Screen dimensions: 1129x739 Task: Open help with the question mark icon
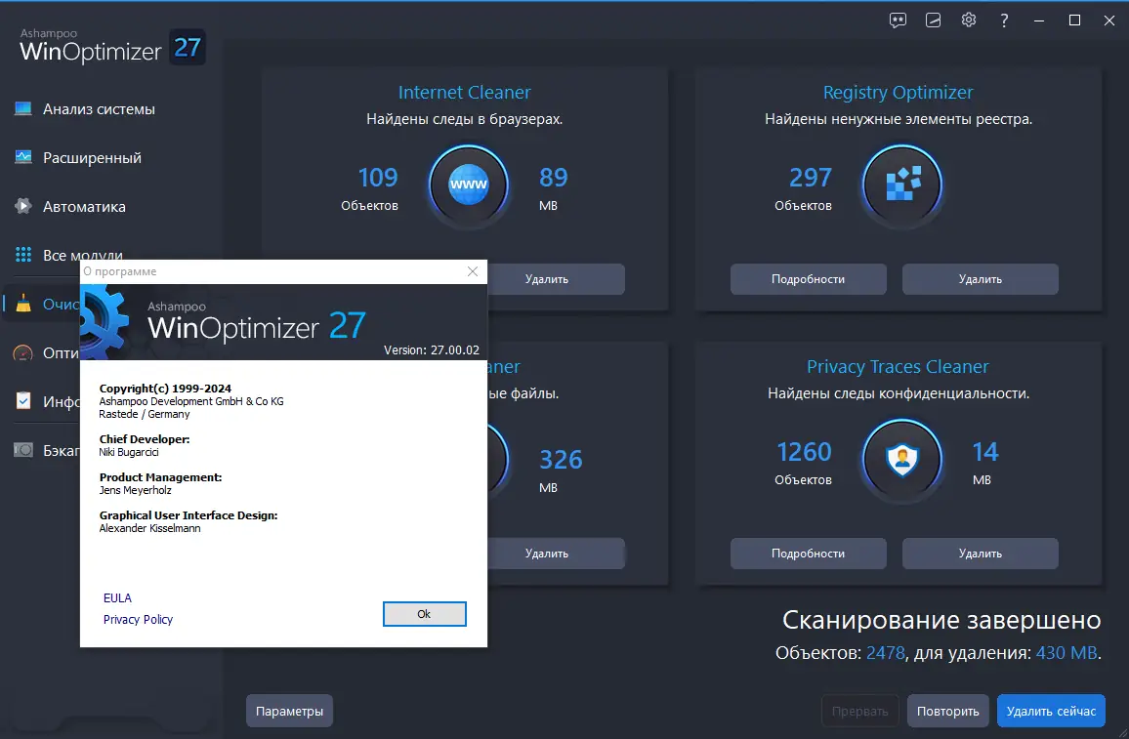[x=1004, y=21]
